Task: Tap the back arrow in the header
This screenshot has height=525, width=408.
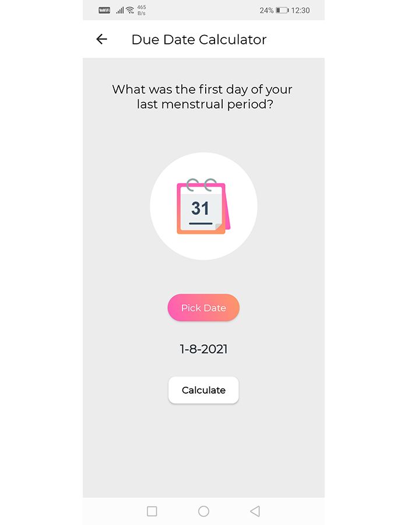Action: click(x=102, y=39)
